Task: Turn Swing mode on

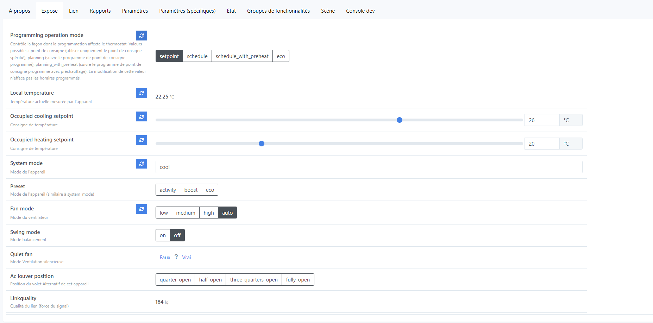Action: tap(163, 235)
